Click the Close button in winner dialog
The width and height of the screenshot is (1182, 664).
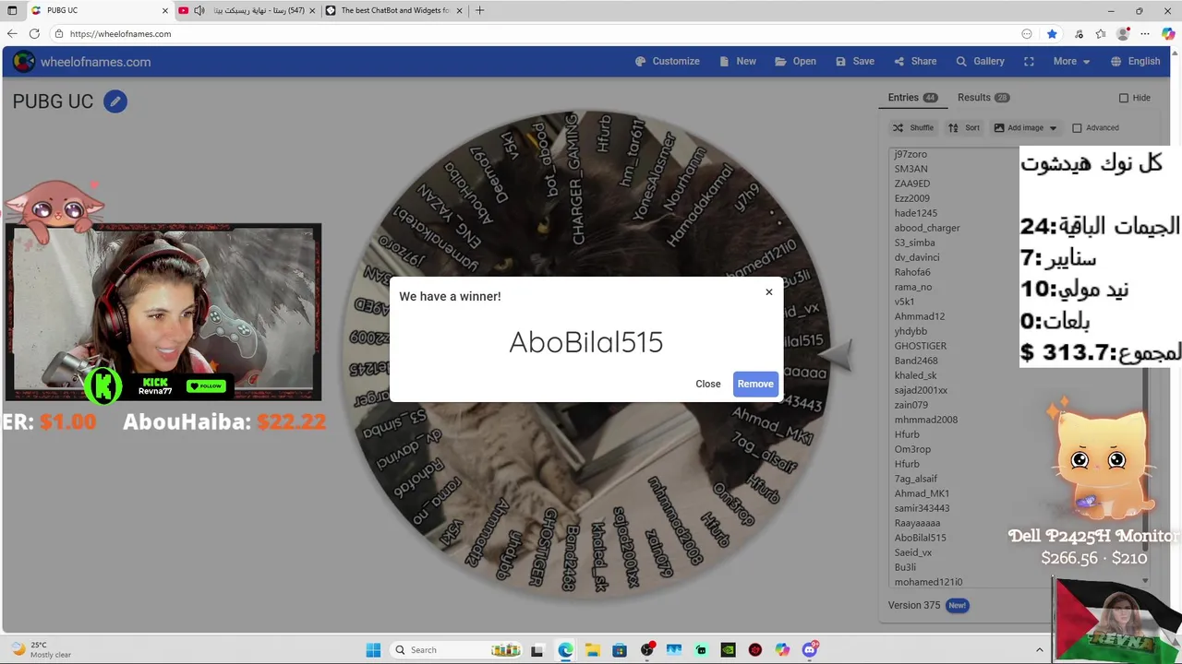pos(708,384)
